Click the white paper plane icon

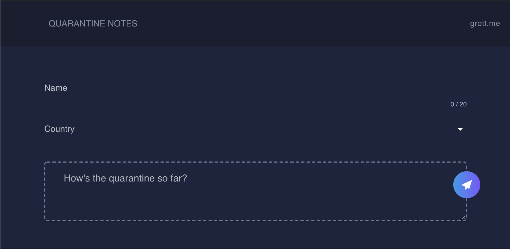click(x=467, y=185)
